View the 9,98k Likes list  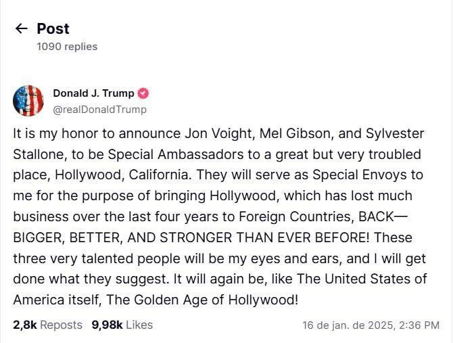(122, 325)
